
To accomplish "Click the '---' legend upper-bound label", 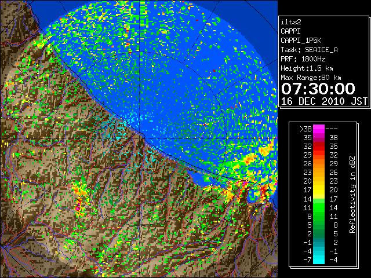I will tap(332, 129).
